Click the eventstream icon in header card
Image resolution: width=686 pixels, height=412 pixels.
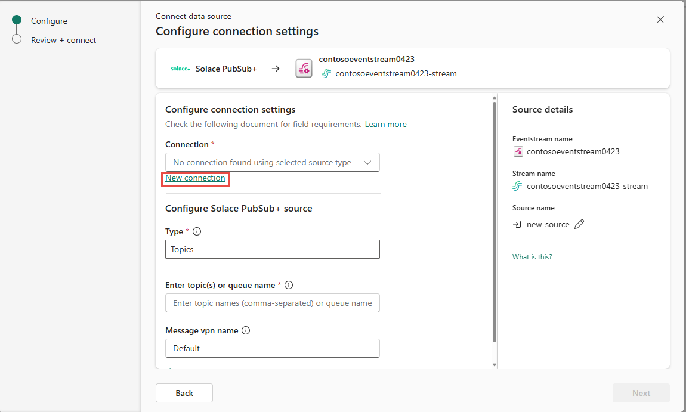click(304, 69)
